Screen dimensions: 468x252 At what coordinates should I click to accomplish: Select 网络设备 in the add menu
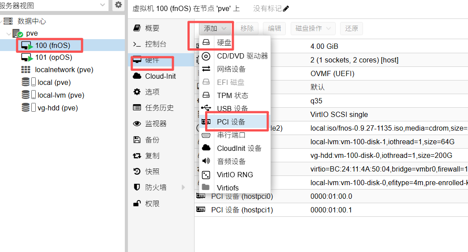coord(231,69)
